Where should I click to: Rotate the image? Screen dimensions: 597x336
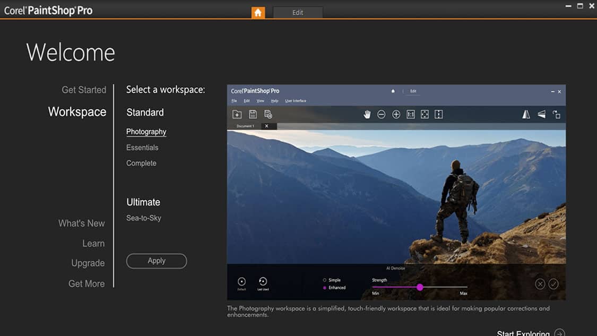tap(556, 114)
